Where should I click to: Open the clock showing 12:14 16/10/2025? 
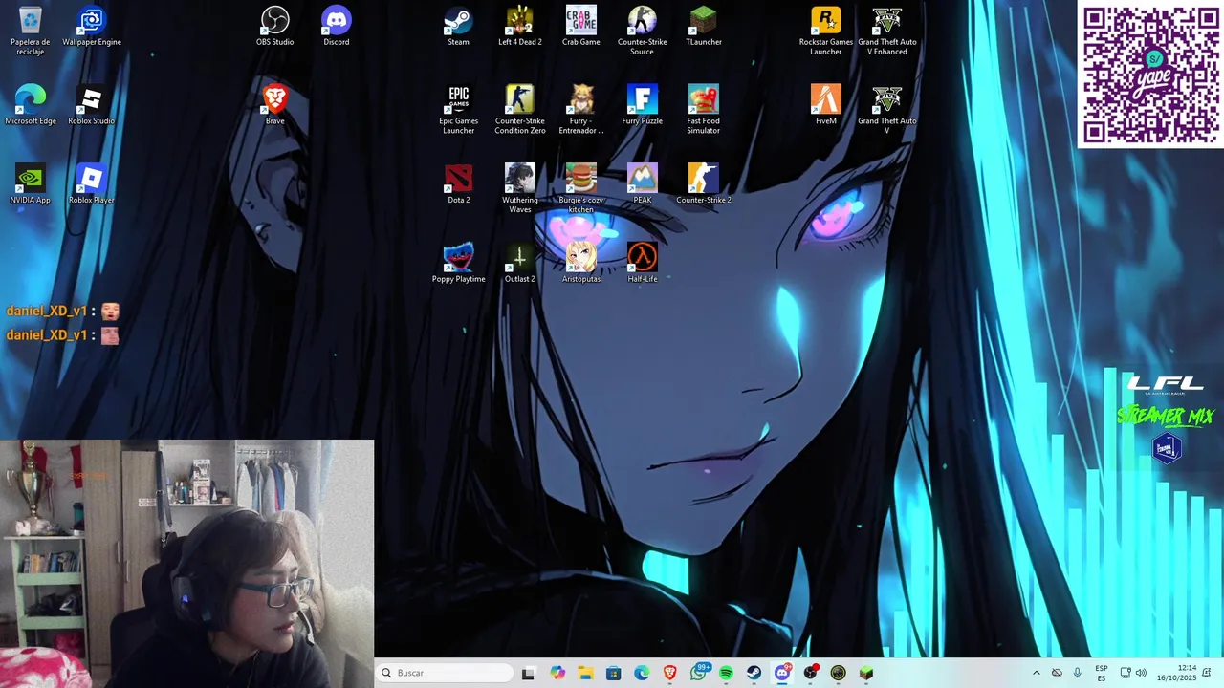pyautogui.click(x=1179, y=673)
